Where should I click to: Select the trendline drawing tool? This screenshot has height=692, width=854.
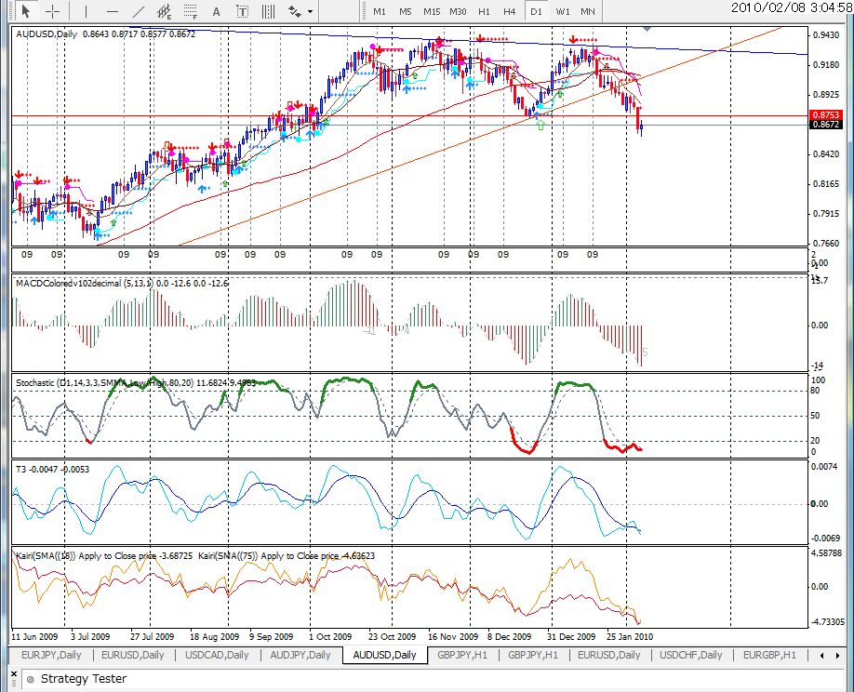139,11
